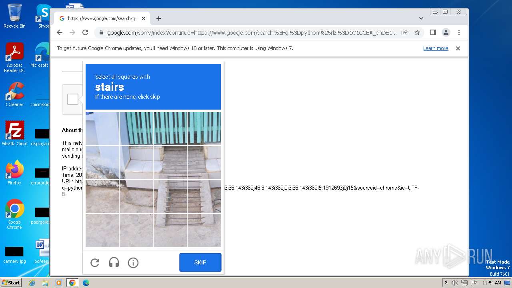The height and width of the screenshot is (288, 512).
Task: Show hidden system tray icons
Action: (446, 283)
